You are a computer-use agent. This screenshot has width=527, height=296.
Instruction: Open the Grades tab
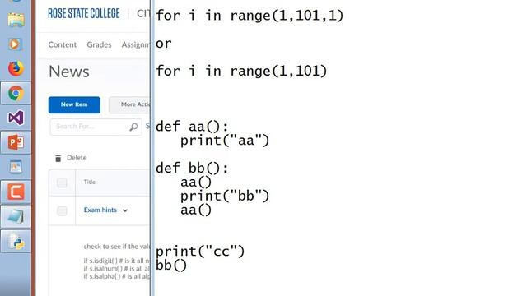click(99, 44)
